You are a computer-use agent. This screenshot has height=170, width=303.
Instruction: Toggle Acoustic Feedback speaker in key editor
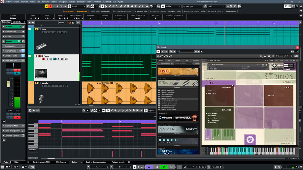pyautogui.click(x=104, y=110)
